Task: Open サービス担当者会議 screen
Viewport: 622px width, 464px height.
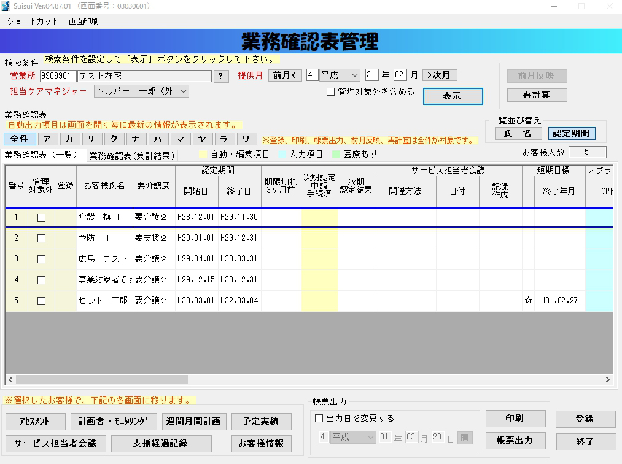Action: tap(55, 444)
